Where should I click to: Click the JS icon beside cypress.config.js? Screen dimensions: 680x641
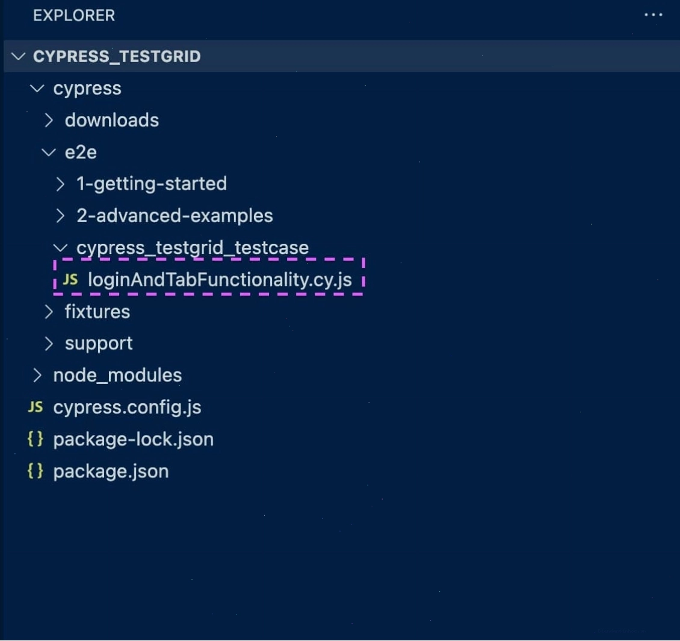[x=36, y=407]
